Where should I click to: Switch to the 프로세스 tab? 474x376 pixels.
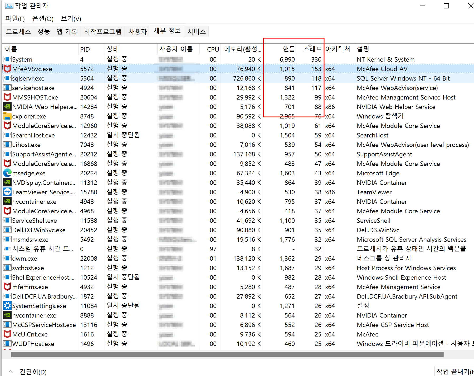(x=18, y=32)
